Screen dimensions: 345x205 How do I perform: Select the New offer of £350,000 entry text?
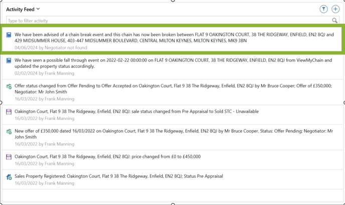tap(174, 134)
